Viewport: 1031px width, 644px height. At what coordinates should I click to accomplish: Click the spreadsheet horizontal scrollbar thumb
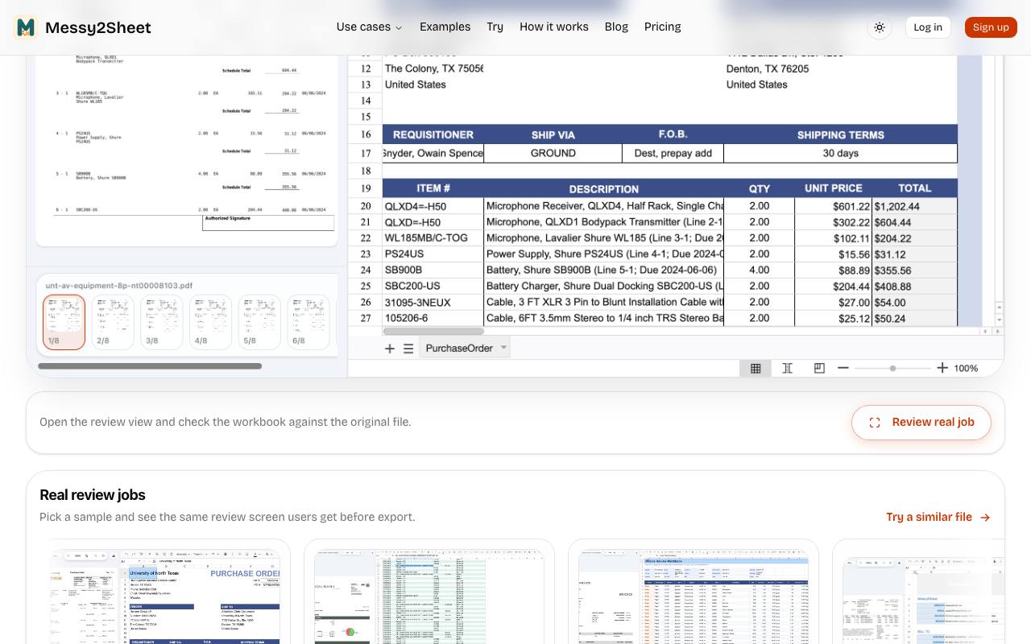coord(433,332)
